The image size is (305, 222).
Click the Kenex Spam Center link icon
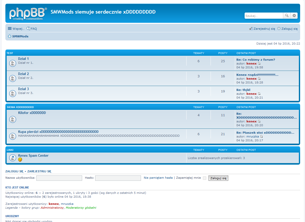(x=13, y=158)
